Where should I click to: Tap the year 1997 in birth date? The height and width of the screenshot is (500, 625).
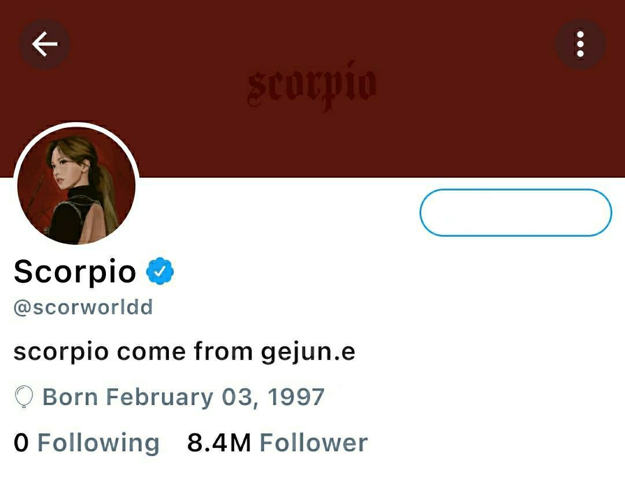296,397
